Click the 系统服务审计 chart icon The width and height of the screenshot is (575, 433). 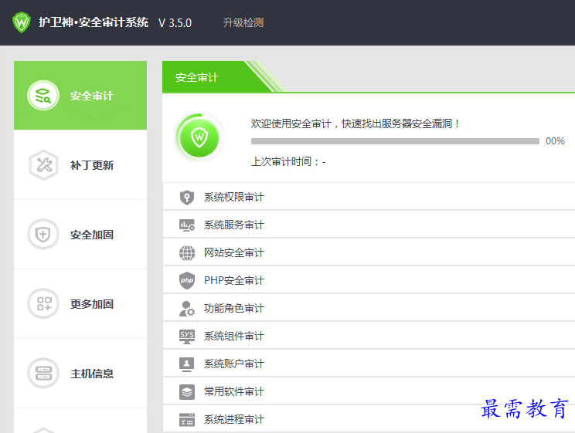click(x=187, y=225)
